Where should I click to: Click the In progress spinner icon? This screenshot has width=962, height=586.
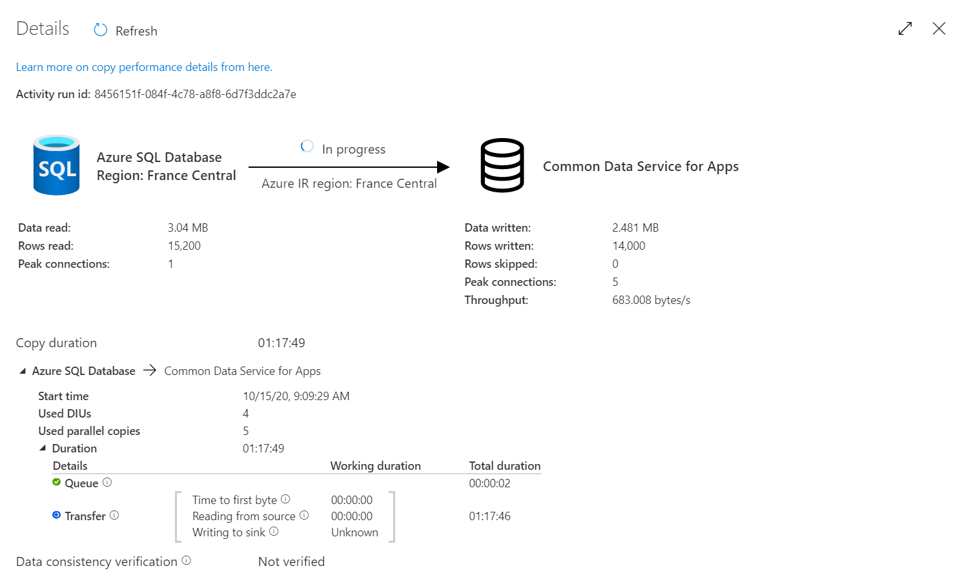pos(307,146)
